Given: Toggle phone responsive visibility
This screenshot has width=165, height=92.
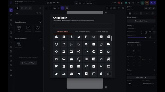Looking at the screenshot, I should (x=142, y=32).
